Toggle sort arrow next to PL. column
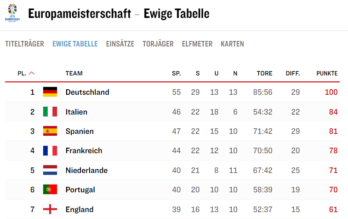Viewport: 348px width, 219px height. 32,73
